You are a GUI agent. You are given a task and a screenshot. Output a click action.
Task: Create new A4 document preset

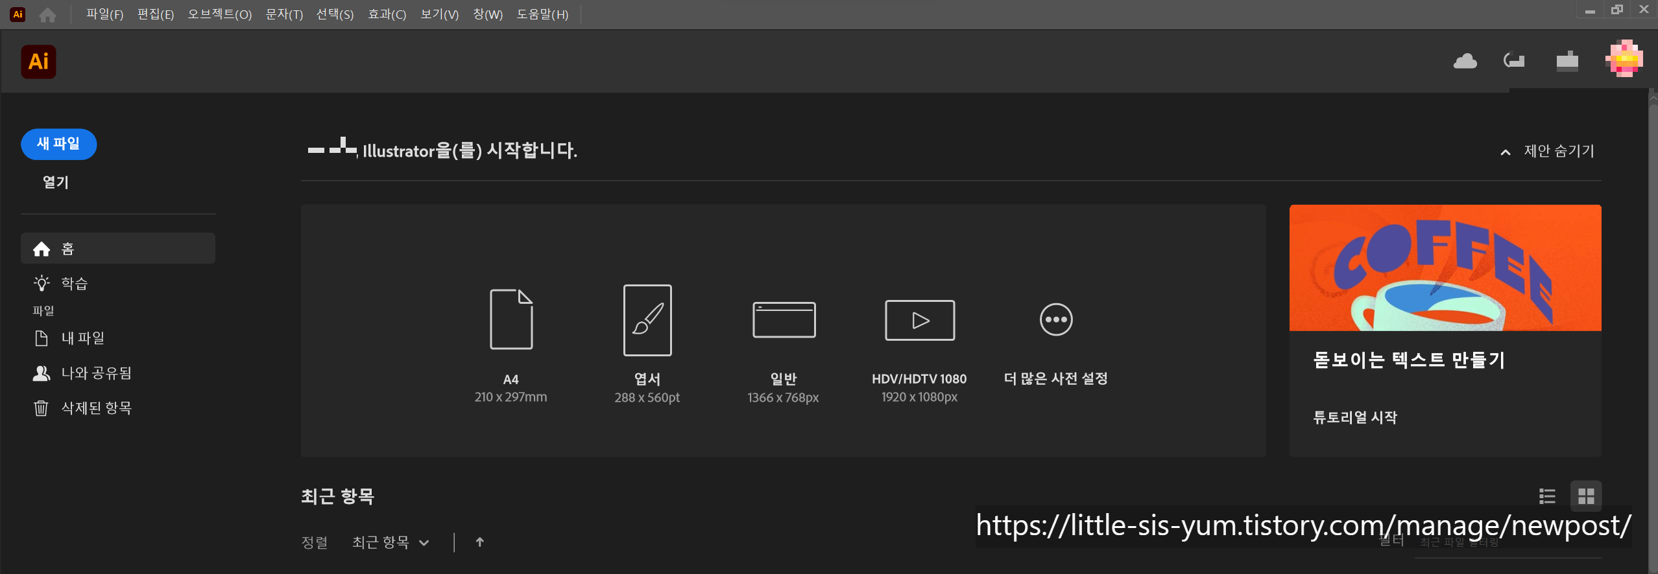(511, 346)
